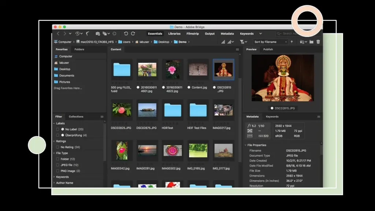Rotate image 90° counterclockwise
The width and height of the screenshot is (375, 211).
coord(126,34)
